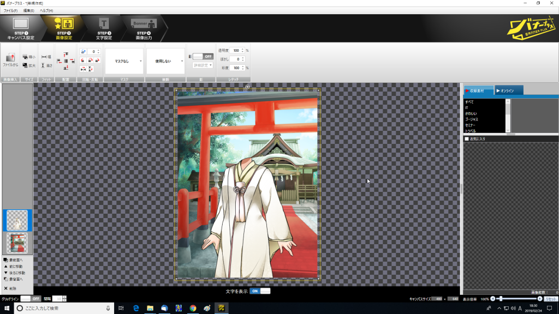This screenshot has width=559, height=314.
Task: Toggle the グリッドライン grid switch
Action: coord(31,299)
